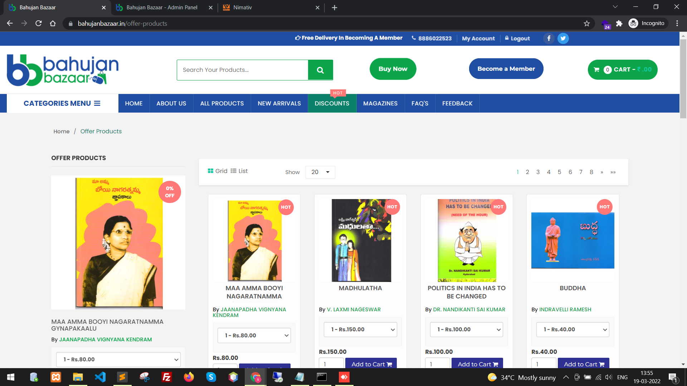The width and height of the screenshot is (687, 386).
Task: Click the home icon in the browser toolbar
Action: [x=53, y=24]
